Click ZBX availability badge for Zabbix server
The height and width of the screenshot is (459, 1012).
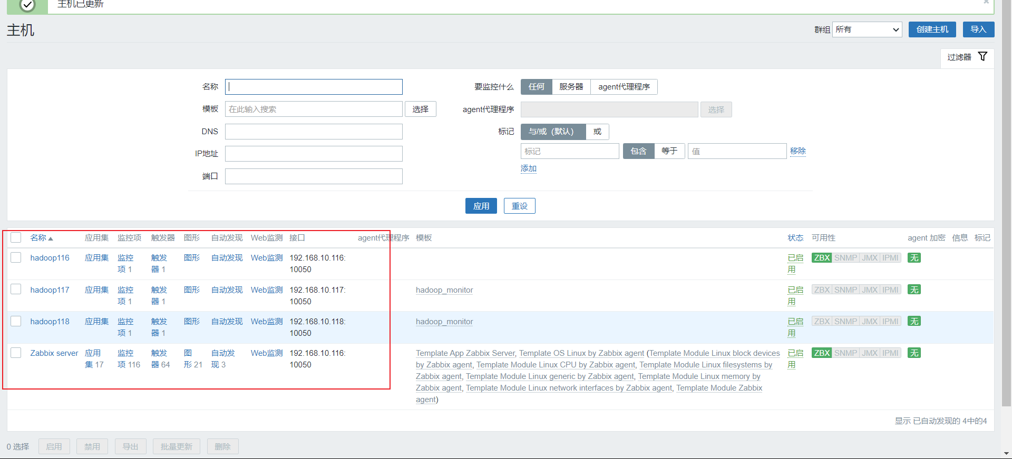pos(822,353)
